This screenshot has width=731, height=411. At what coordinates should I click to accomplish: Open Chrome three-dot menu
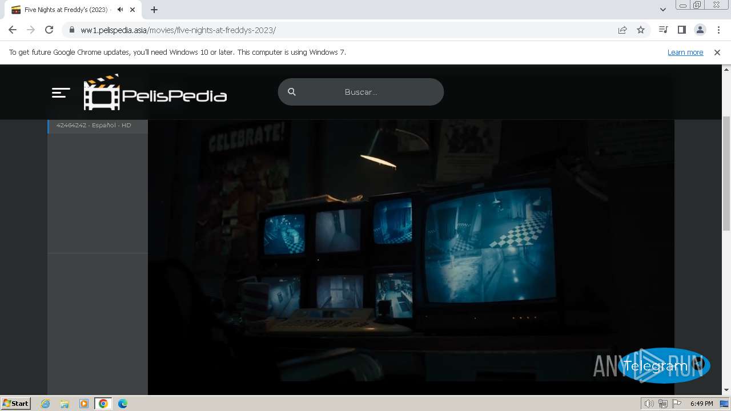point(718,30)
